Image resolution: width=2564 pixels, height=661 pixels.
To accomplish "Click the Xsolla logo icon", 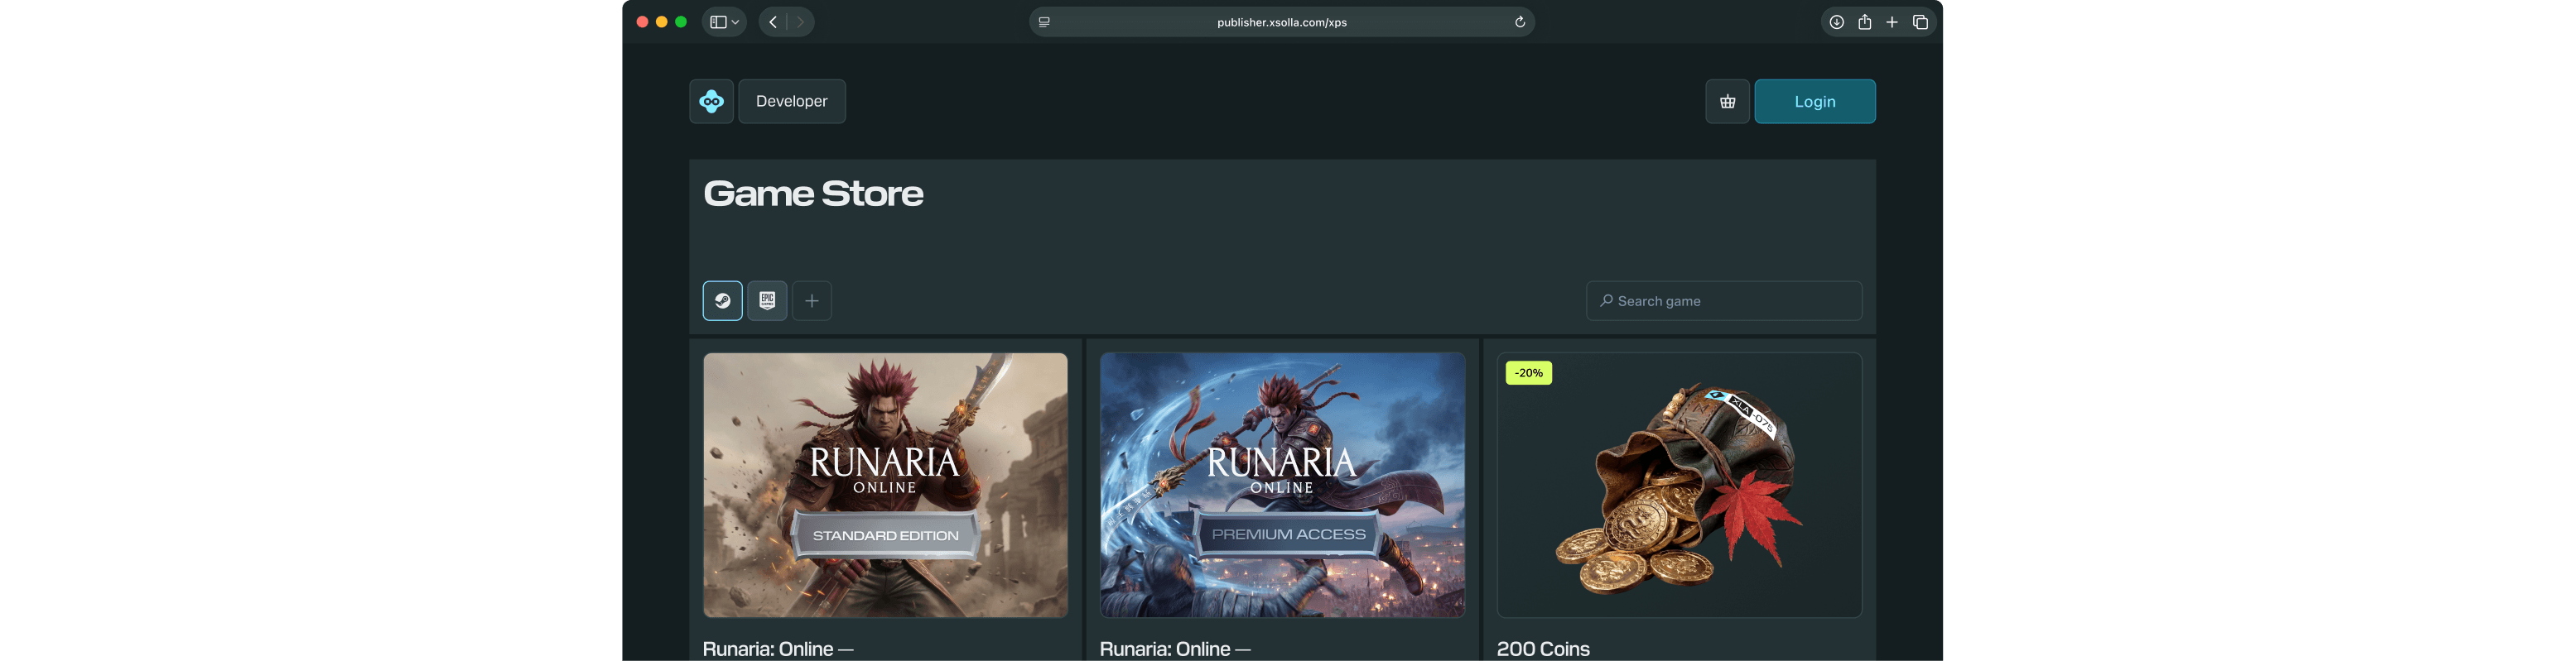I will point(711,102).
